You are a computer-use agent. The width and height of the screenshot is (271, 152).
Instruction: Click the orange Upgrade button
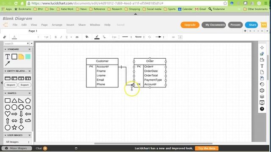click(190, 25)
